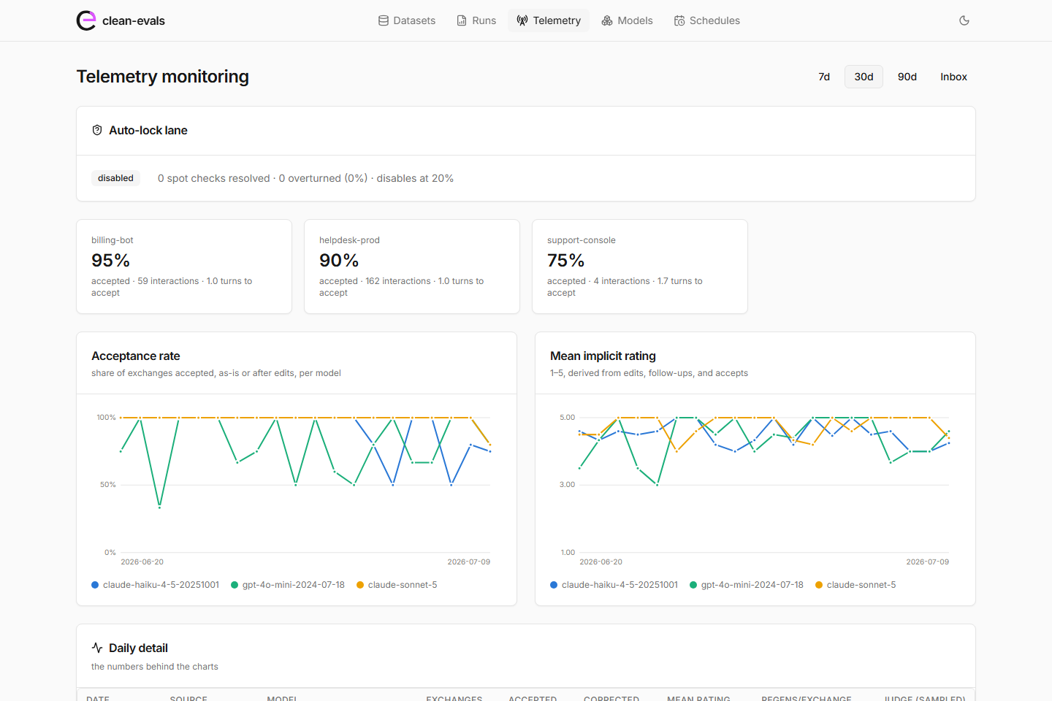
Task: Click claude-haiku blue swatch in Mean implicit rating legend
Action: (x=554, y=585)
